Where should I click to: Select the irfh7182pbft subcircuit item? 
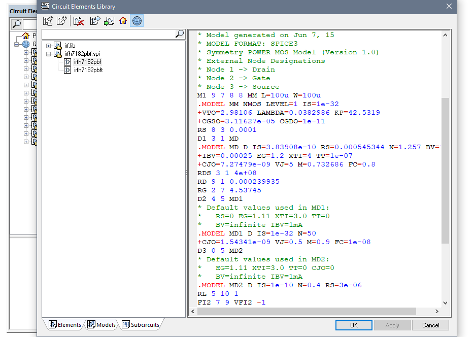coord(88,70)
